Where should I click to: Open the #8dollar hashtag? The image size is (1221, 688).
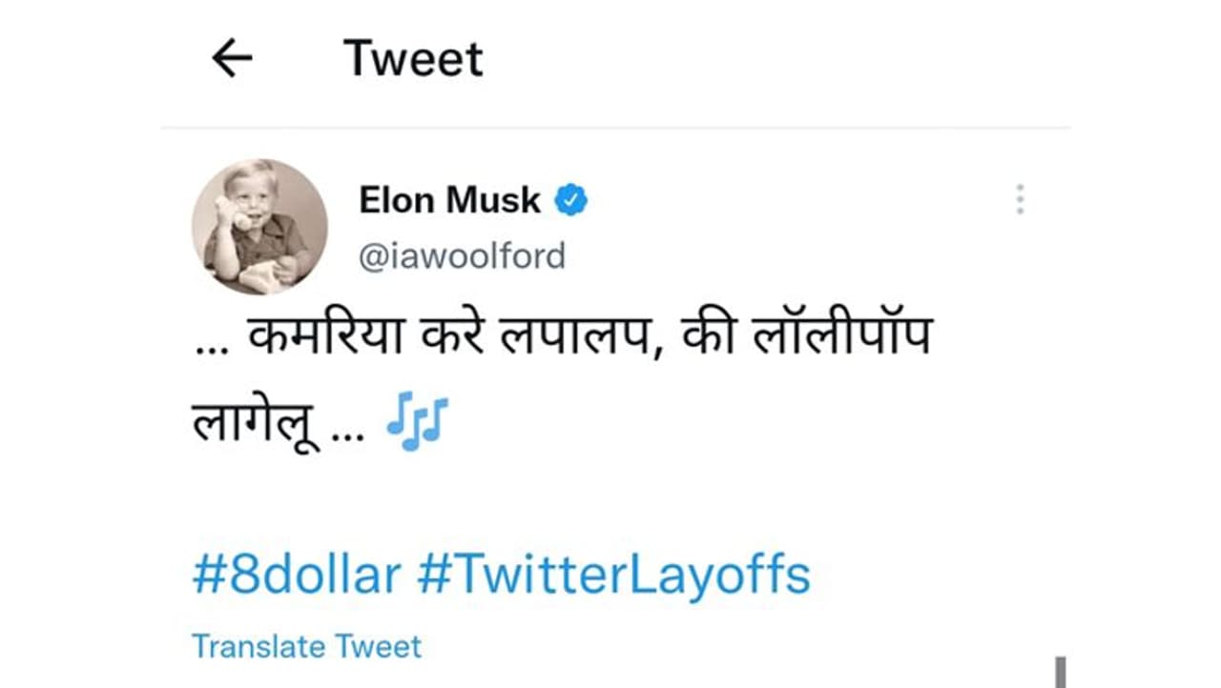tap(296, 576)
